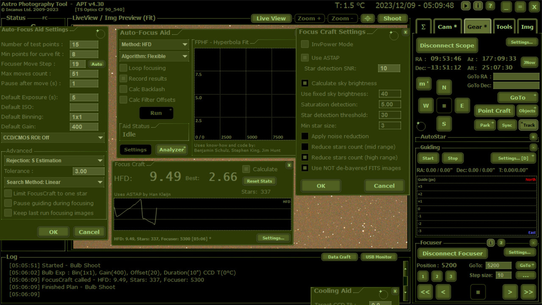The image size is (542, 305).
Task: Click the Disconnect Scope button
Action: pyautogui.click(x=447, y=45)
